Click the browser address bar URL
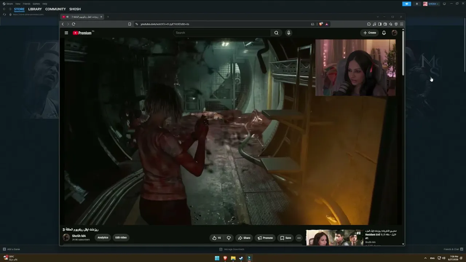The width and height of the screenshot is (466, 262). click(165, 24)
